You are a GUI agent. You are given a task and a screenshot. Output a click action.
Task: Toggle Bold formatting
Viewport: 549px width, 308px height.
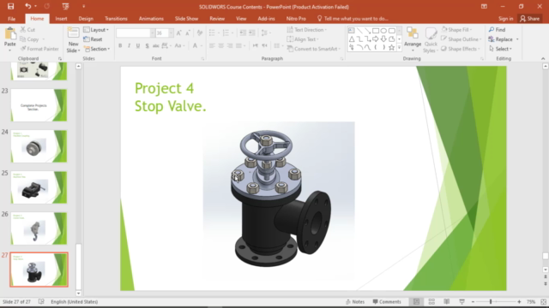click(x=120, y=45)
